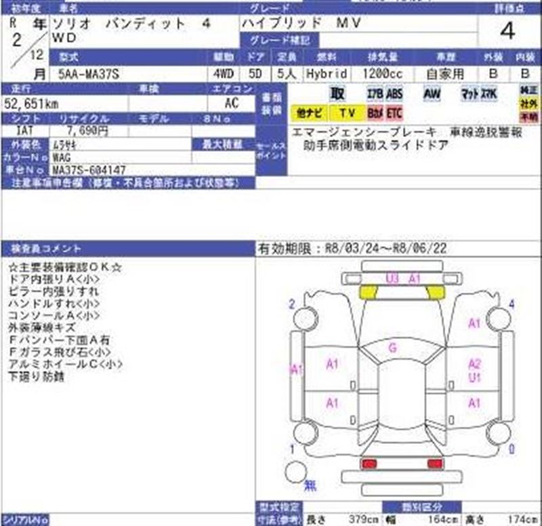Click the AW alloy wheel badge

432,94
